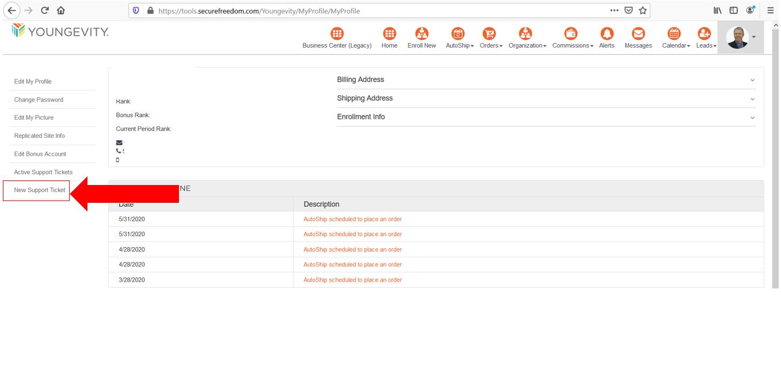
Task: Bookmark this page with the star icon
Action: (643, 10)
